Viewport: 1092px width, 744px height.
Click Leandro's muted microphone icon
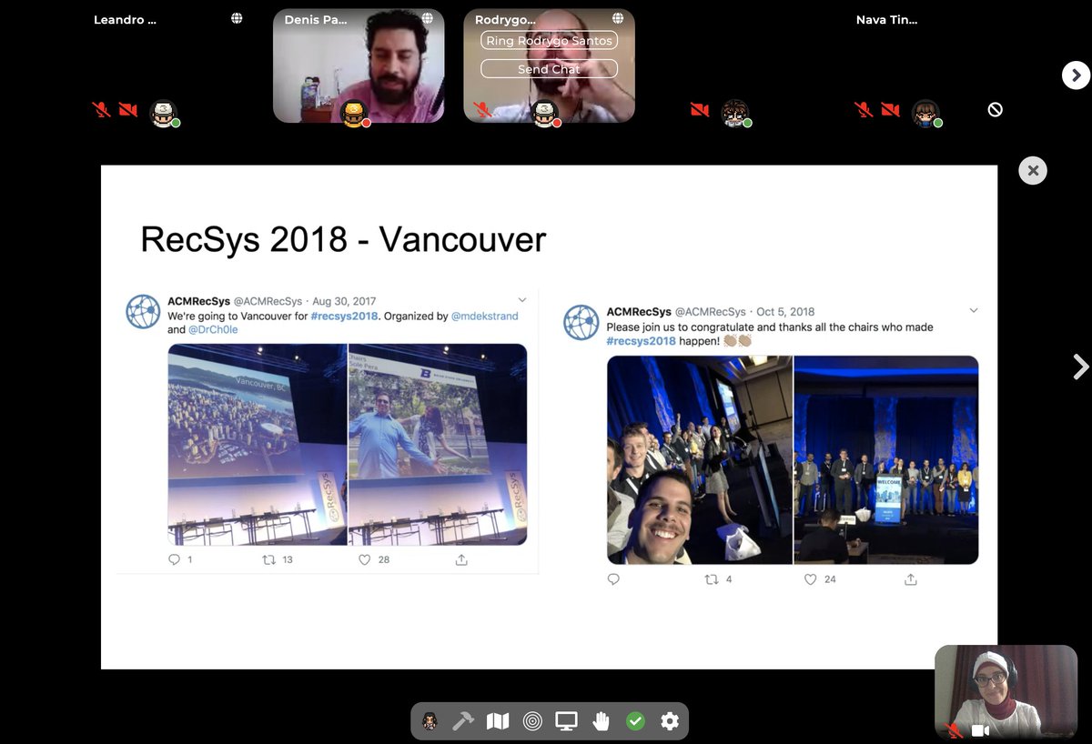101,110
